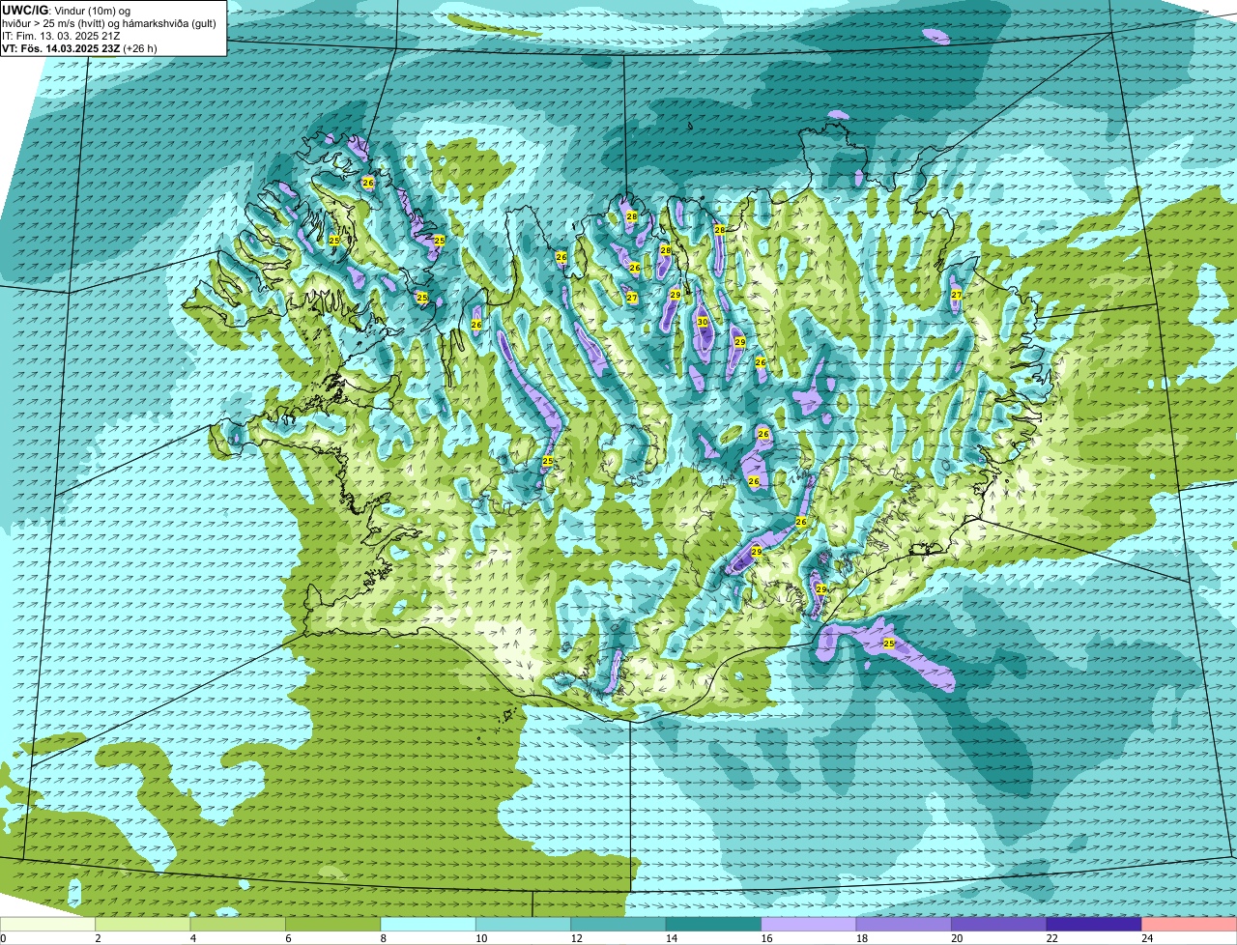This screenshot has width=1237, height=945.
Task: Click the "IT: Fim. 13. 03. 2025 21Z" line
Action: click(62, 36)
